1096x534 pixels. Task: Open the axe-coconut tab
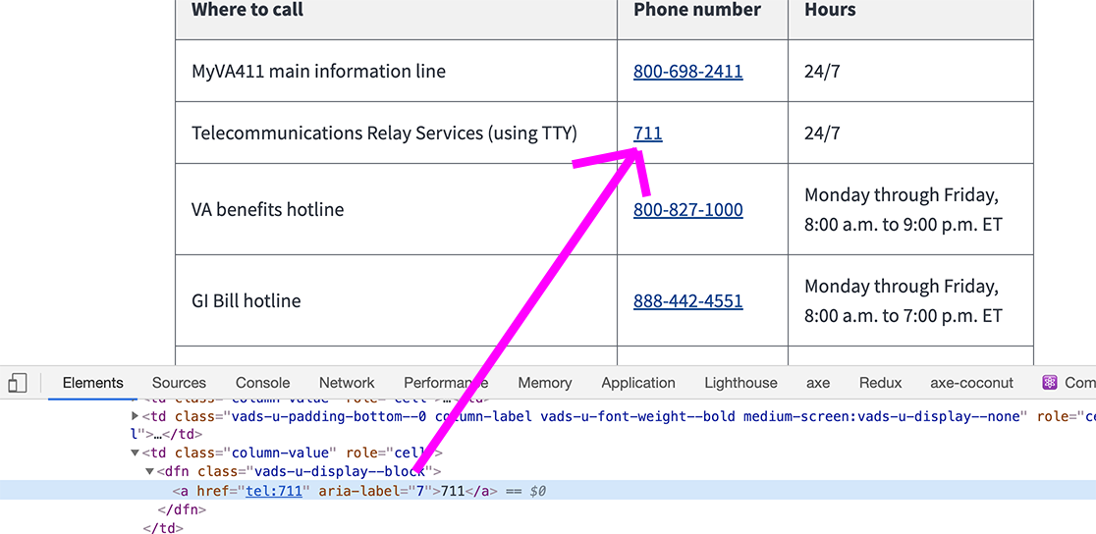coord(971,382)
